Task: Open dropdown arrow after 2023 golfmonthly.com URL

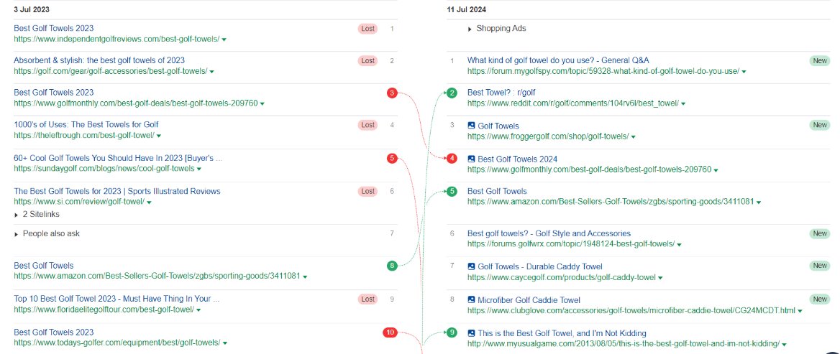Action: [262, 103]
